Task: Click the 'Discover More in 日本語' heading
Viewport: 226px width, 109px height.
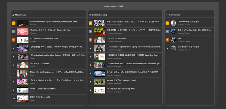Action: [113, 7]
